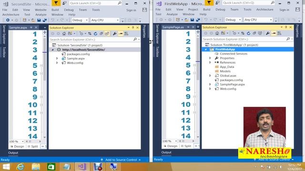Click Sign in link in FirstWebApp window
The width and height of the screenshot is (305, 171).
click(284, 9)
